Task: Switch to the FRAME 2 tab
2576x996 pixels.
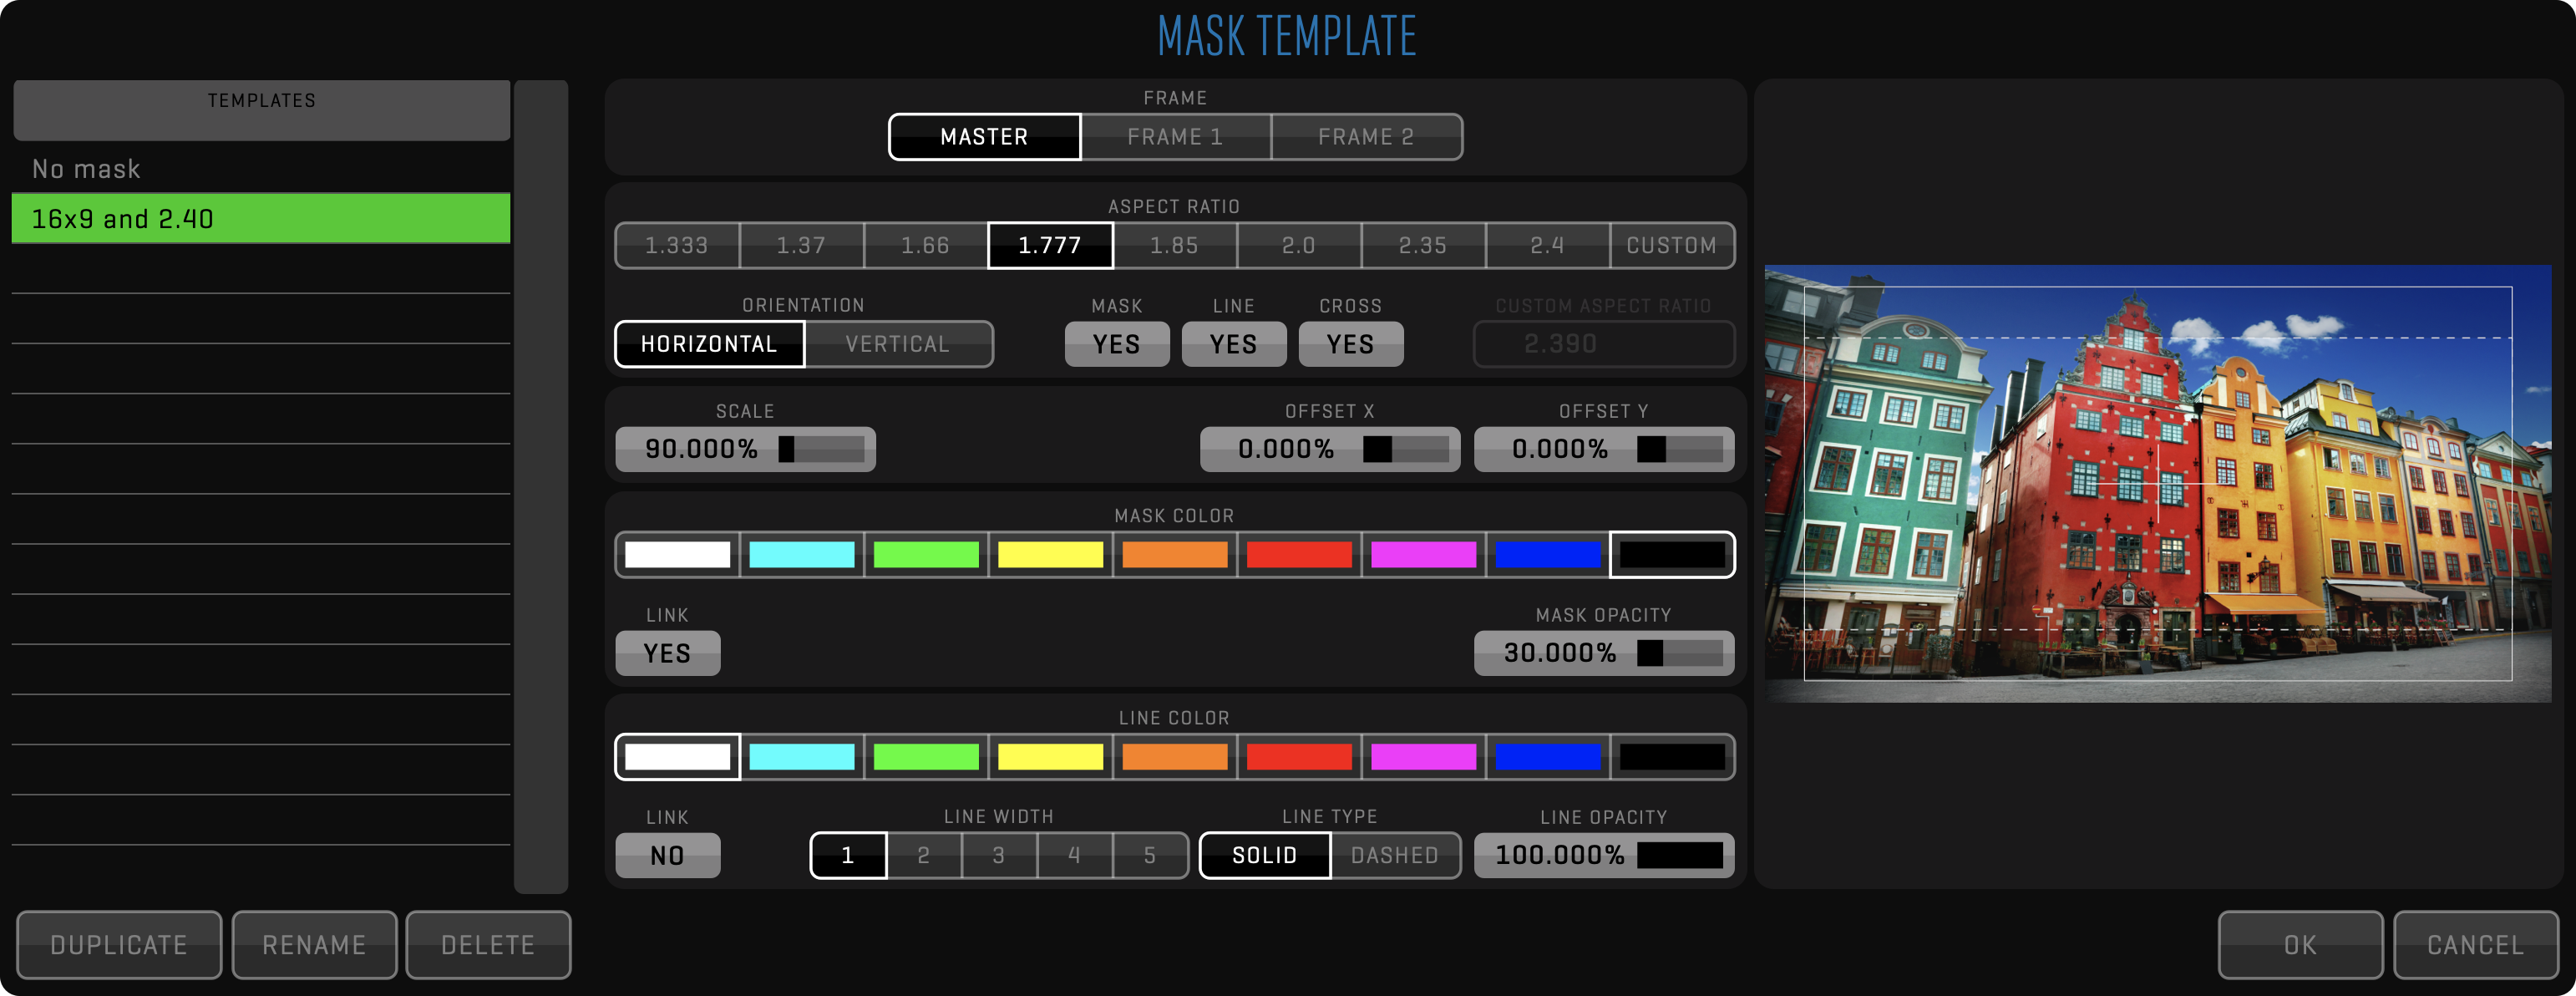Action: click(1366, 137)
